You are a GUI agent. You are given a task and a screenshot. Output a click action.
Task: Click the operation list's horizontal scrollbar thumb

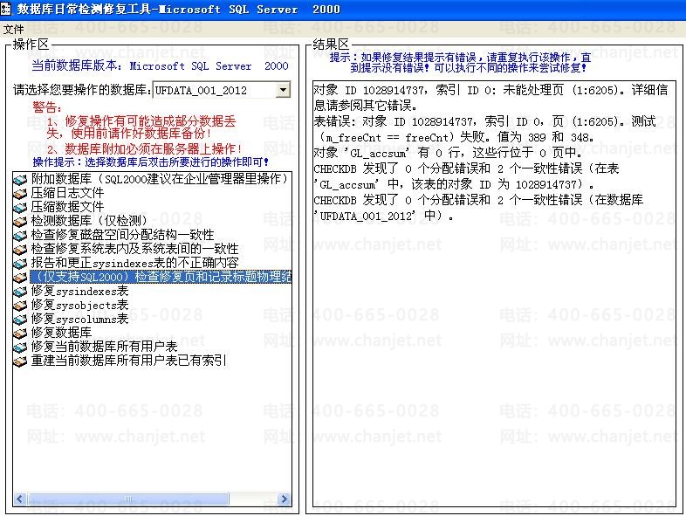(x=127, y=499)
